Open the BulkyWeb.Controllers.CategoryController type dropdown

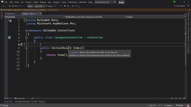94,17
